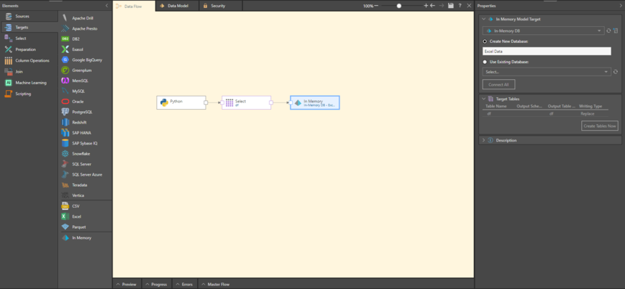Open the existing database Select dropdown
This screenshot has width=625, height=289.
click(x=547, y=72)
